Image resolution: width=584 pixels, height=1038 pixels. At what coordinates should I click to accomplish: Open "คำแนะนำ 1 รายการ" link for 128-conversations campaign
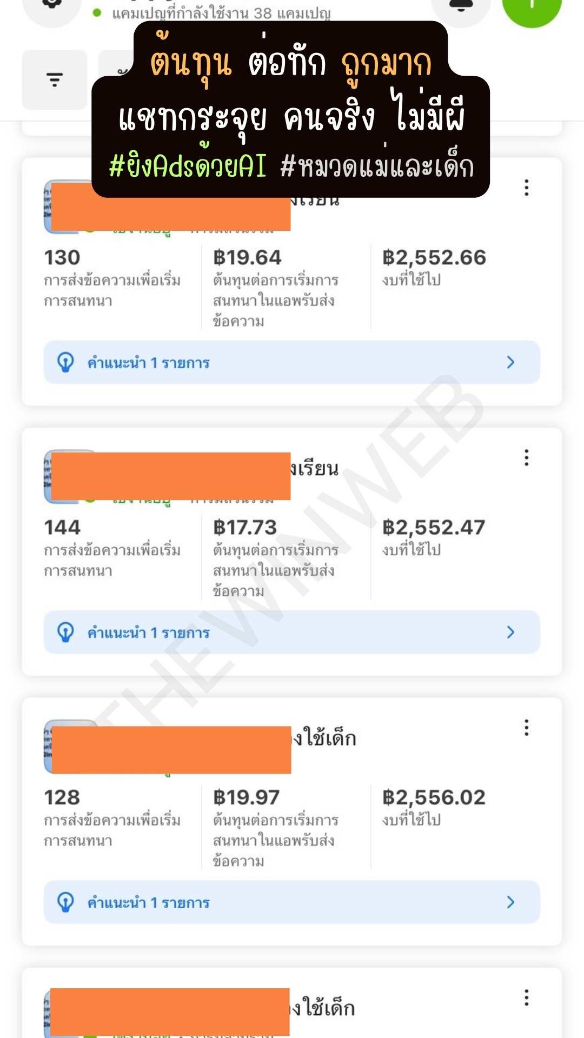tap(148, 903)
